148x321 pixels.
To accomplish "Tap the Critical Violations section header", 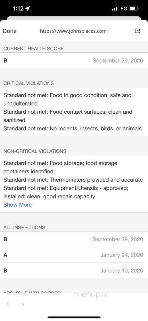I will (29, 83).
